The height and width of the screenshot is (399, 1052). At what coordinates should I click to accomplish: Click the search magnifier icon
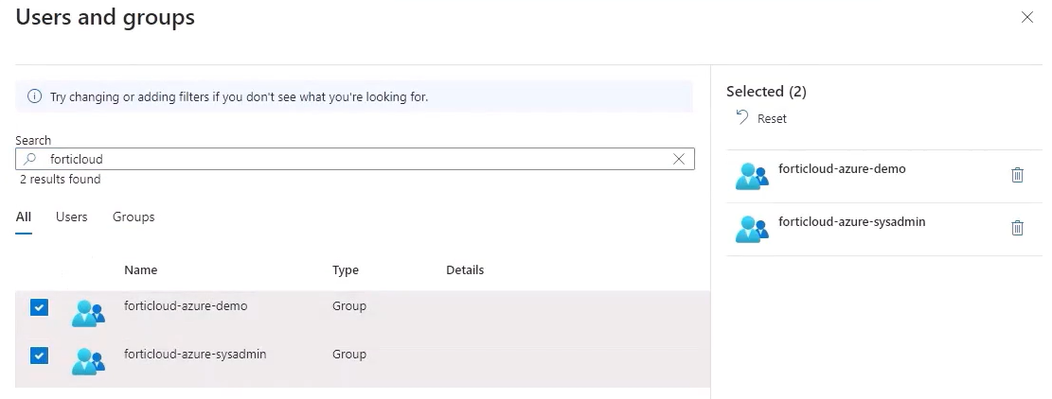point(29,160)
